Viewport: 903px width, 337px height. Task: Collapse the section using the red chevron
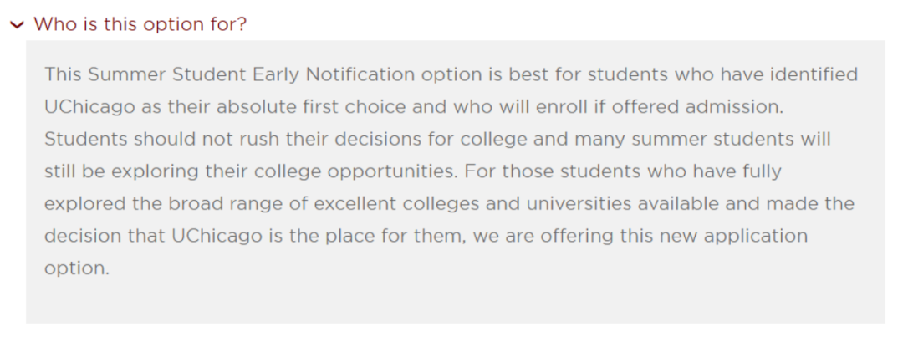click(17, 24)
